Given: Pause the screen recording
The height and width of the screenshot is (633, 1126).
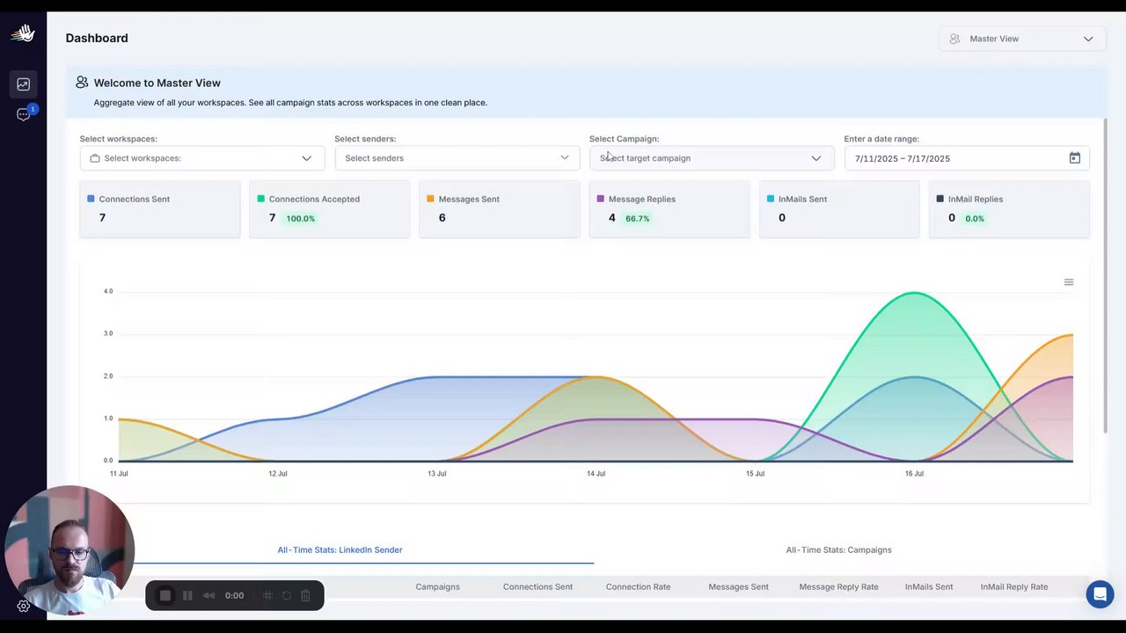Looking at the screenshot, I should coord(187,595).
